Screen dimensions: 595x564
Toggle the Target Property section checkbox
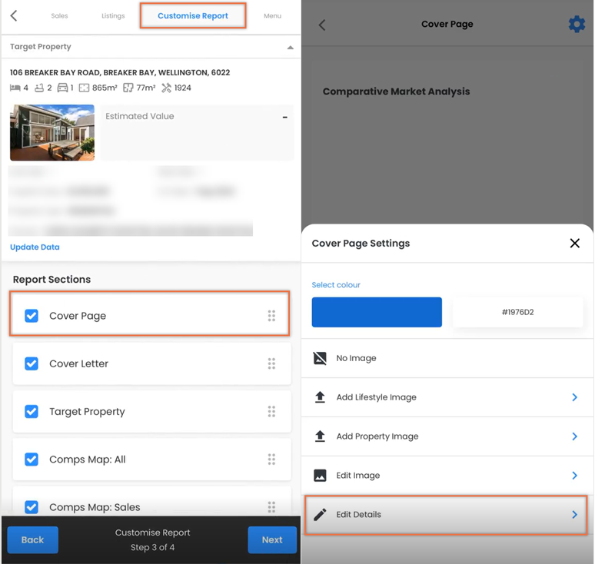click(32, 411)
